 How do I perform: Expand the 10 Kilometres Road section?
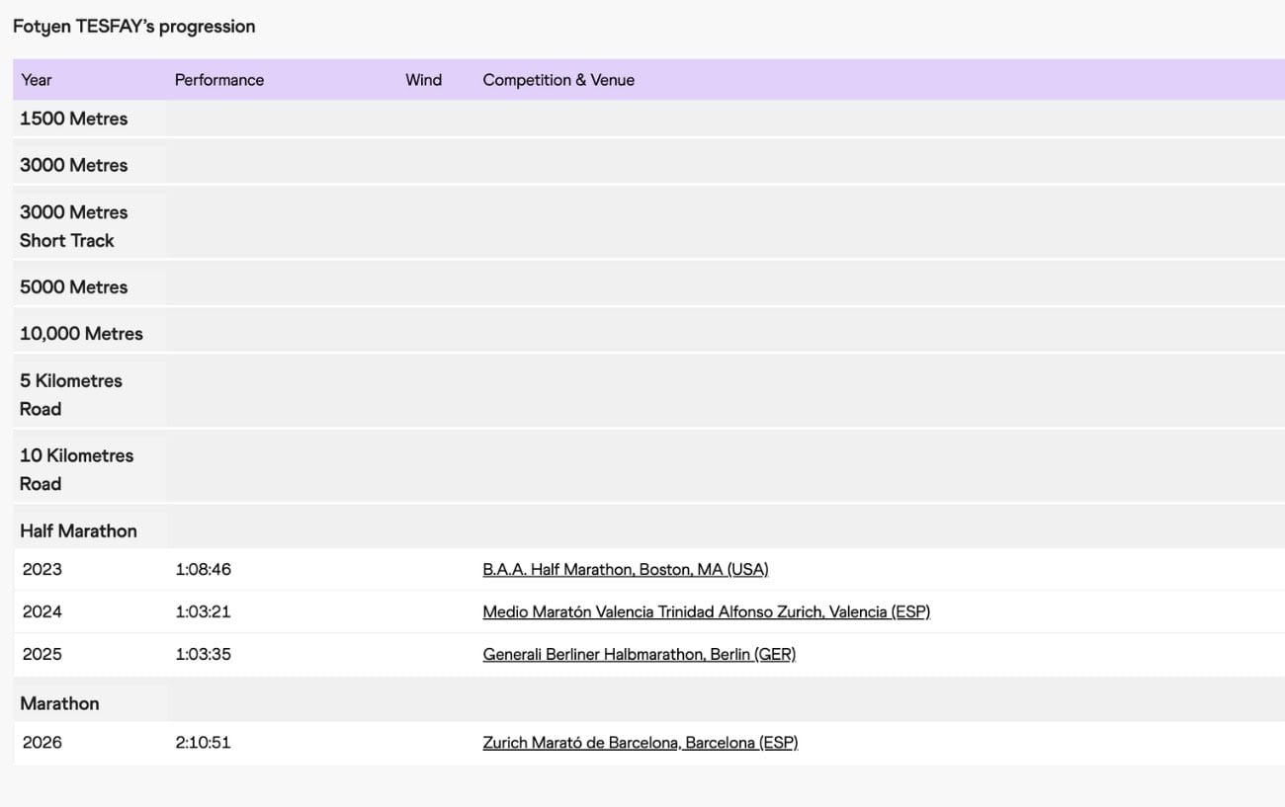(x=76, y=469)
